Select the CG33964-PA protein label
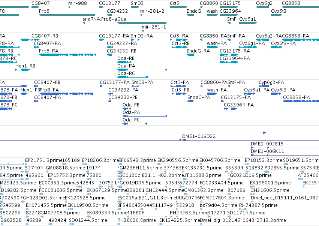The height and width of the screenshot is (226, 319). coord(239,105)
